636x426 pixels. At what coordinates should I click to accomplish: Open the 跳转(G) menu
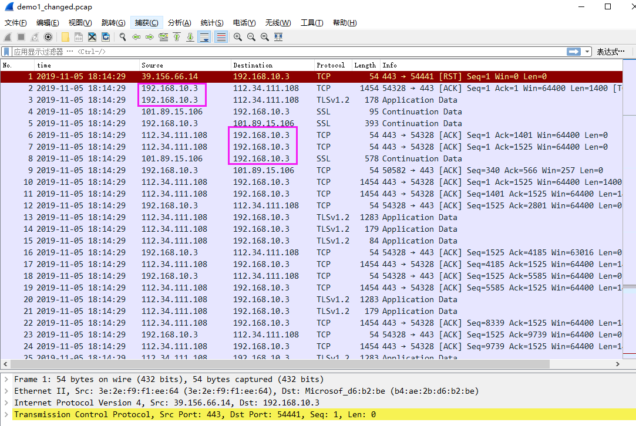[x=113, y=23]
